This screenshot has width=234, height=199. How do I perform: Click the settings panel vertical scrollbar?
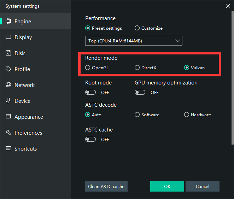[x=232, y=78]
